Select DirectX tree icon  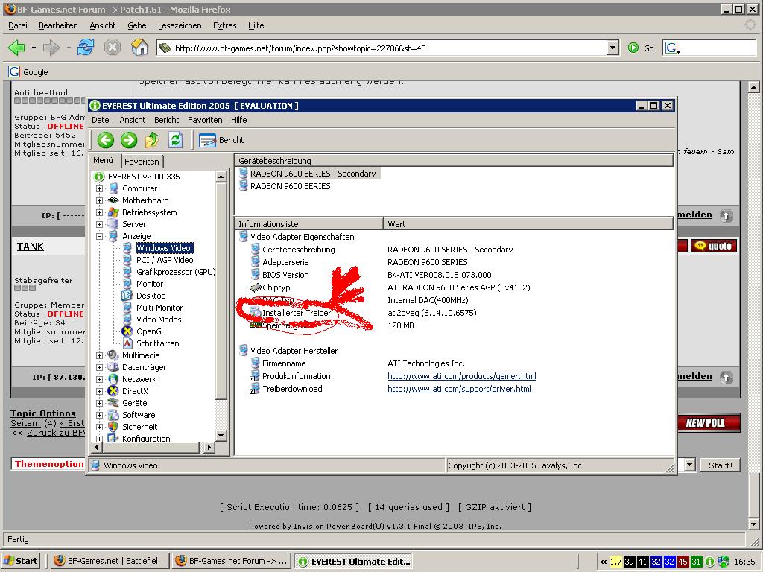113,391
